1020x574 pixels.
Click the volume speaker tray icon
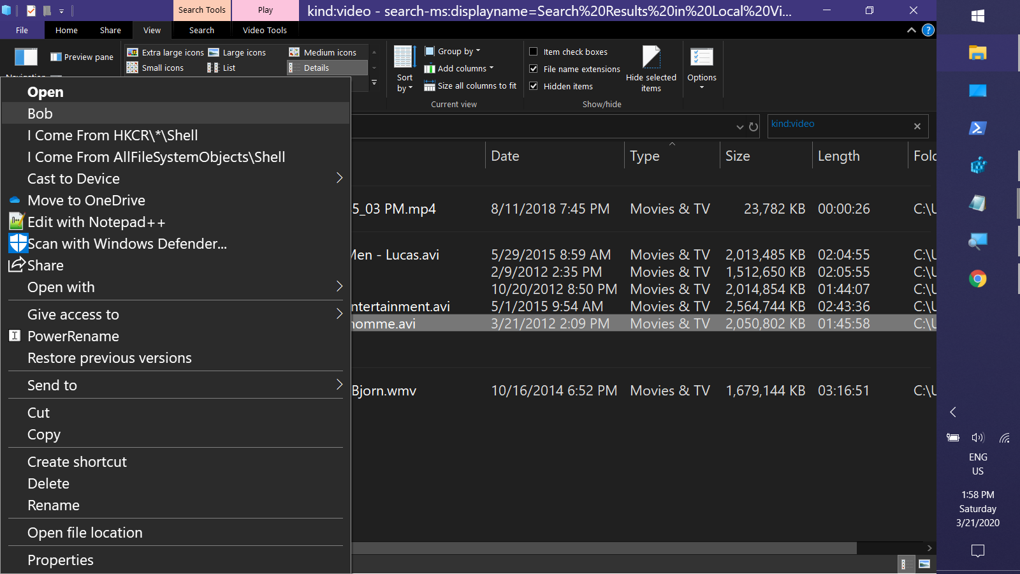[978, 438]
